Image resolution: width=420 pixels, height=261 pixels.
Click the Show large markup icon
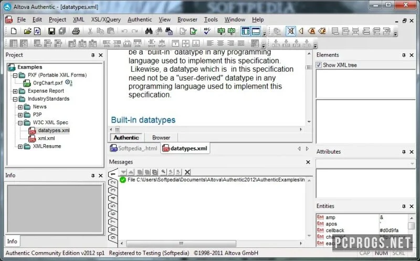pyautogui.click(x=311, y=31)
